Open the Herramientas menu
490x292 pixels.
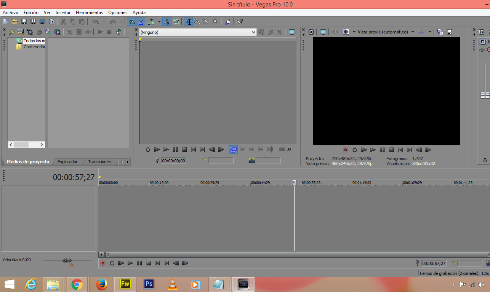click(x=89, y=12)
